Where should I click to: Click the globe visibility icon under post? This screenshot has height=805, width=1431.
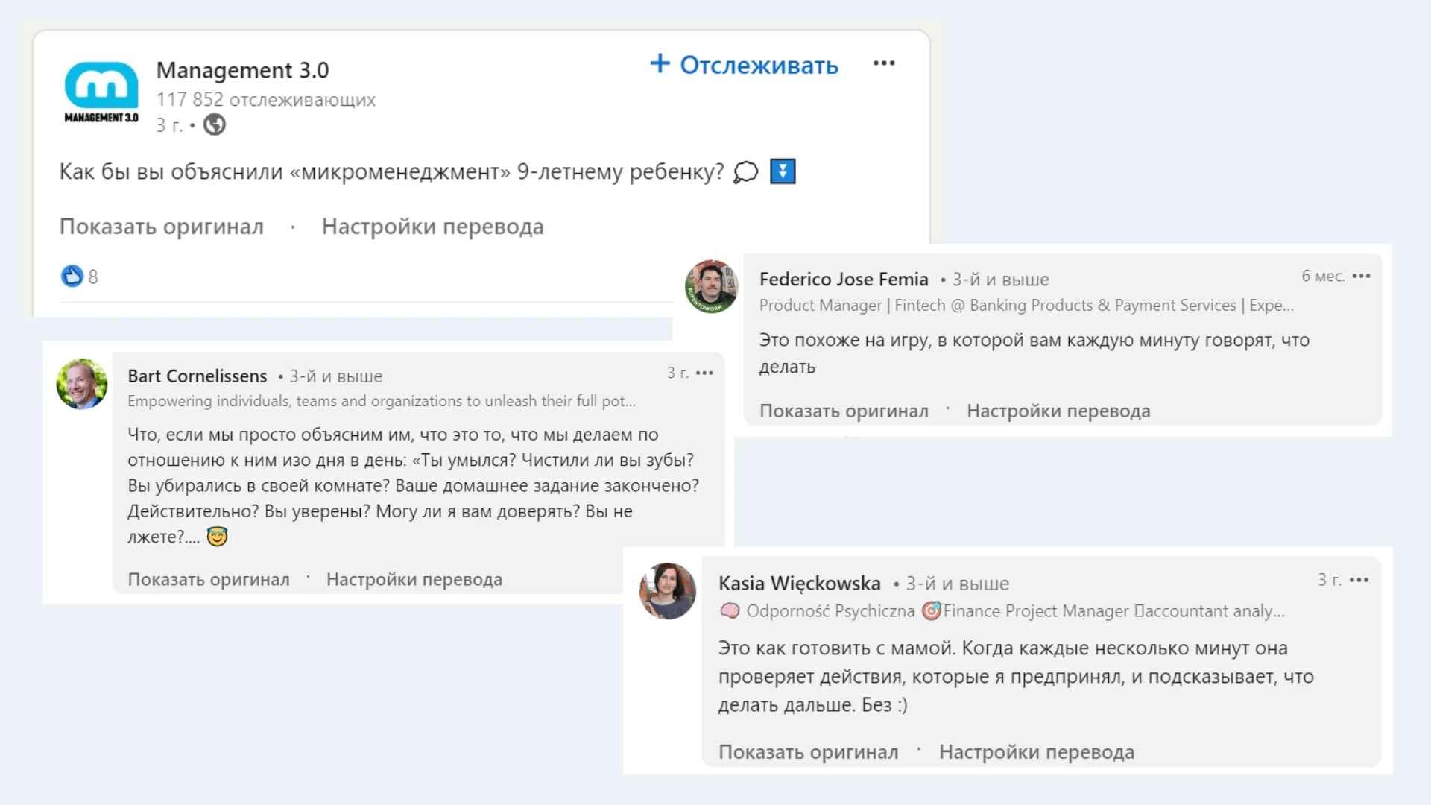215,124
